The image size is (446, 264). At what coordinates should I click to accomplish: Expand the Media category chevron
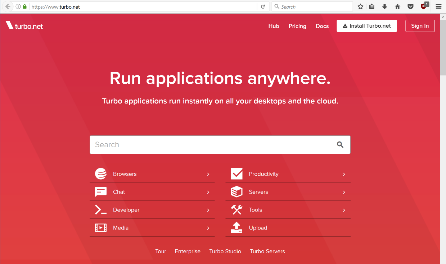click(208, 228)
